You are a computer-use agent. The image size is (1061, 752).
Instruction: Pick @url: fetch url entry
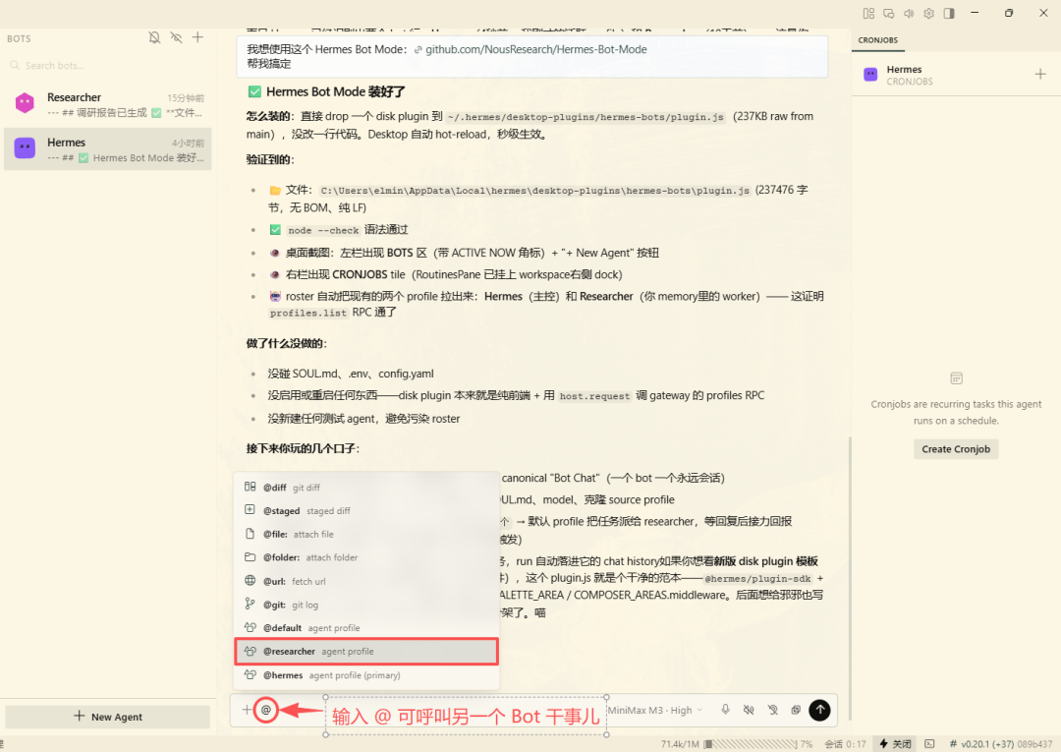coord(366,581)
